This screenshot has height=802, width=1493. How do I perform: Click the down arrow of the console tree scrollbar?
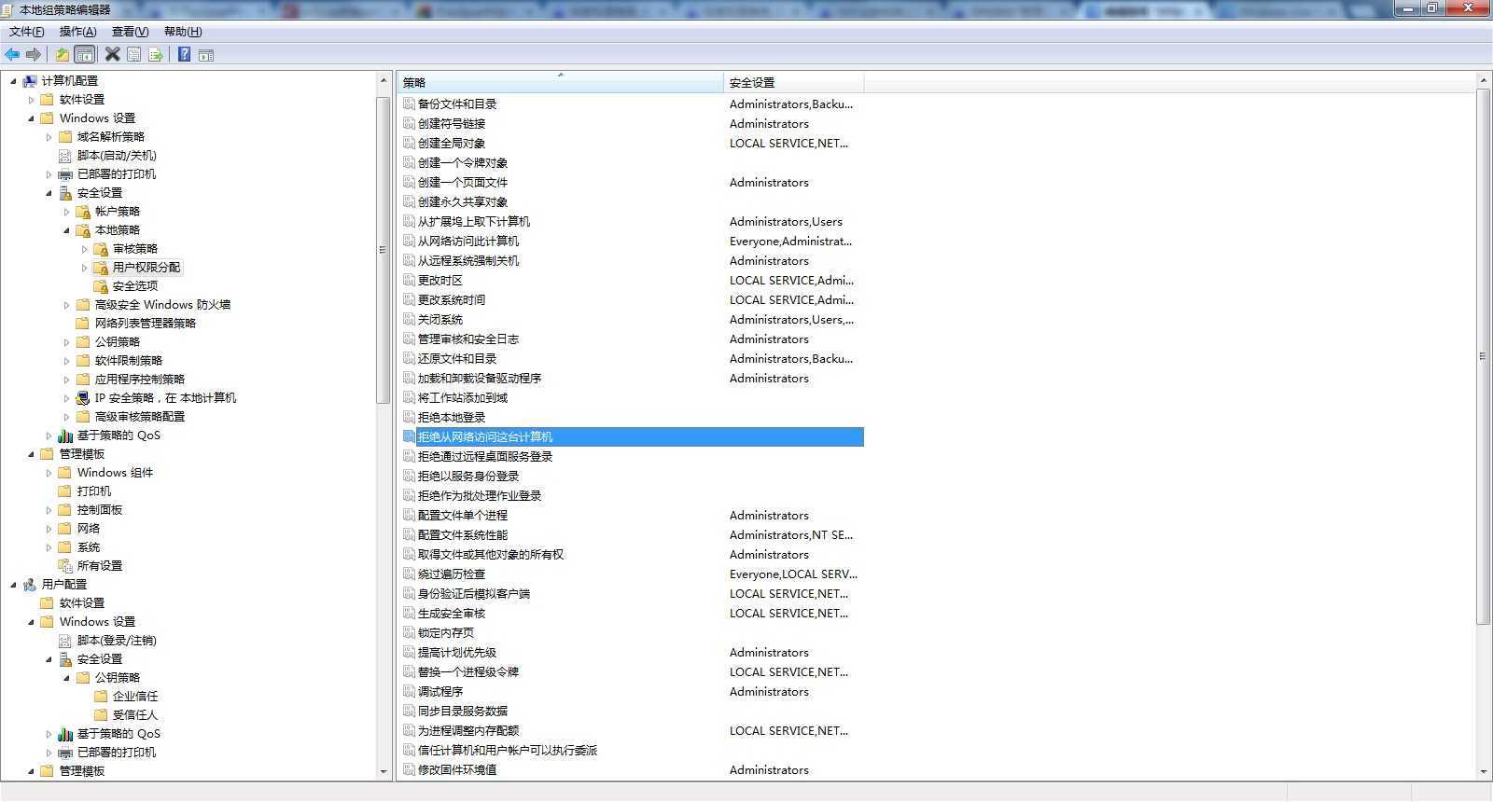(383, 772)
